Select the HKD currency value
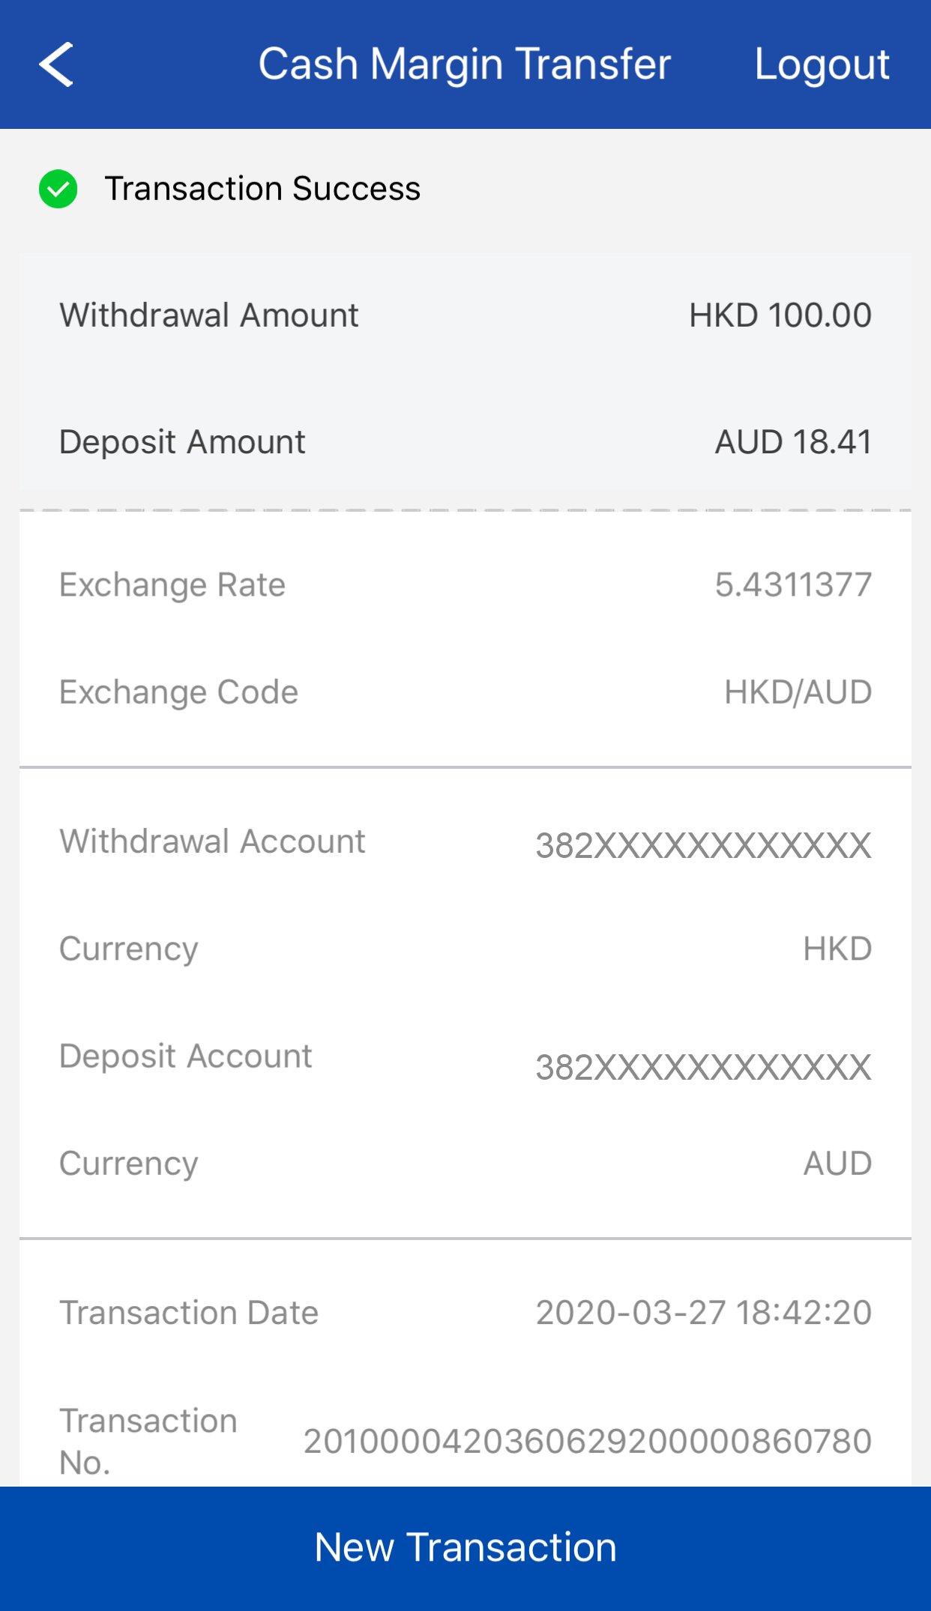The image size is (931, 1611). pos(837,949)
